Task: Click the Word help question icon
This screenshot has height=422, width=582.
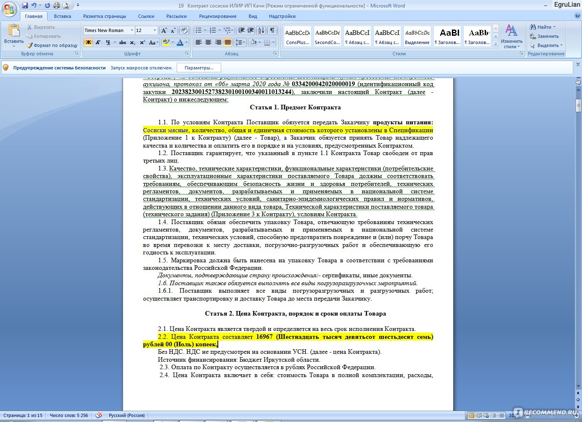Action: [577, 16]
